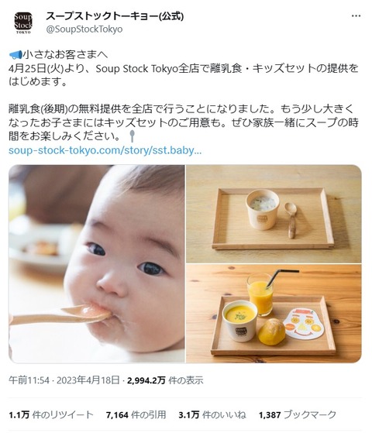Image resolution: width=372 pixels, height=433 pixels.
Task: Click the yellow bread roll in tray photo
Action: (x=271, y=332)
